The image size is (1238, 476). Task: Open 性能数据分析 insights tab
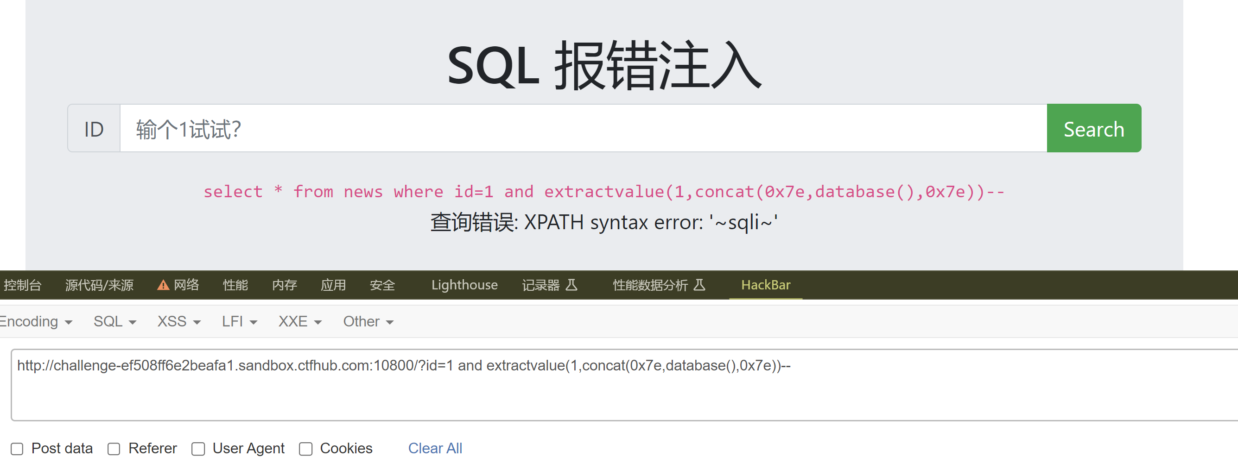coord(650,285)
